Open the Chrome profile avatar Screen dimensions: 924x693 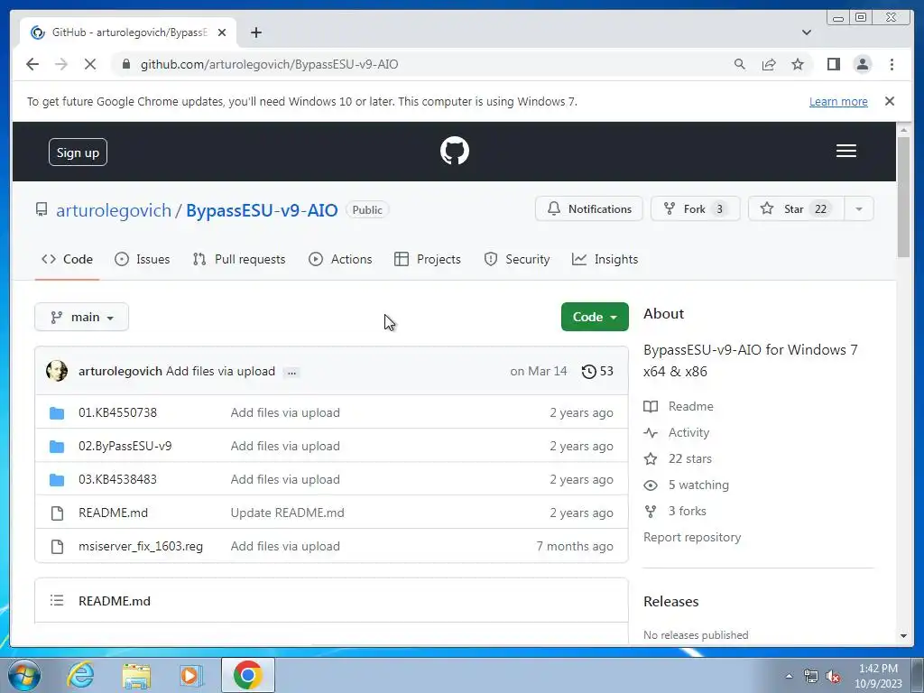862,64
